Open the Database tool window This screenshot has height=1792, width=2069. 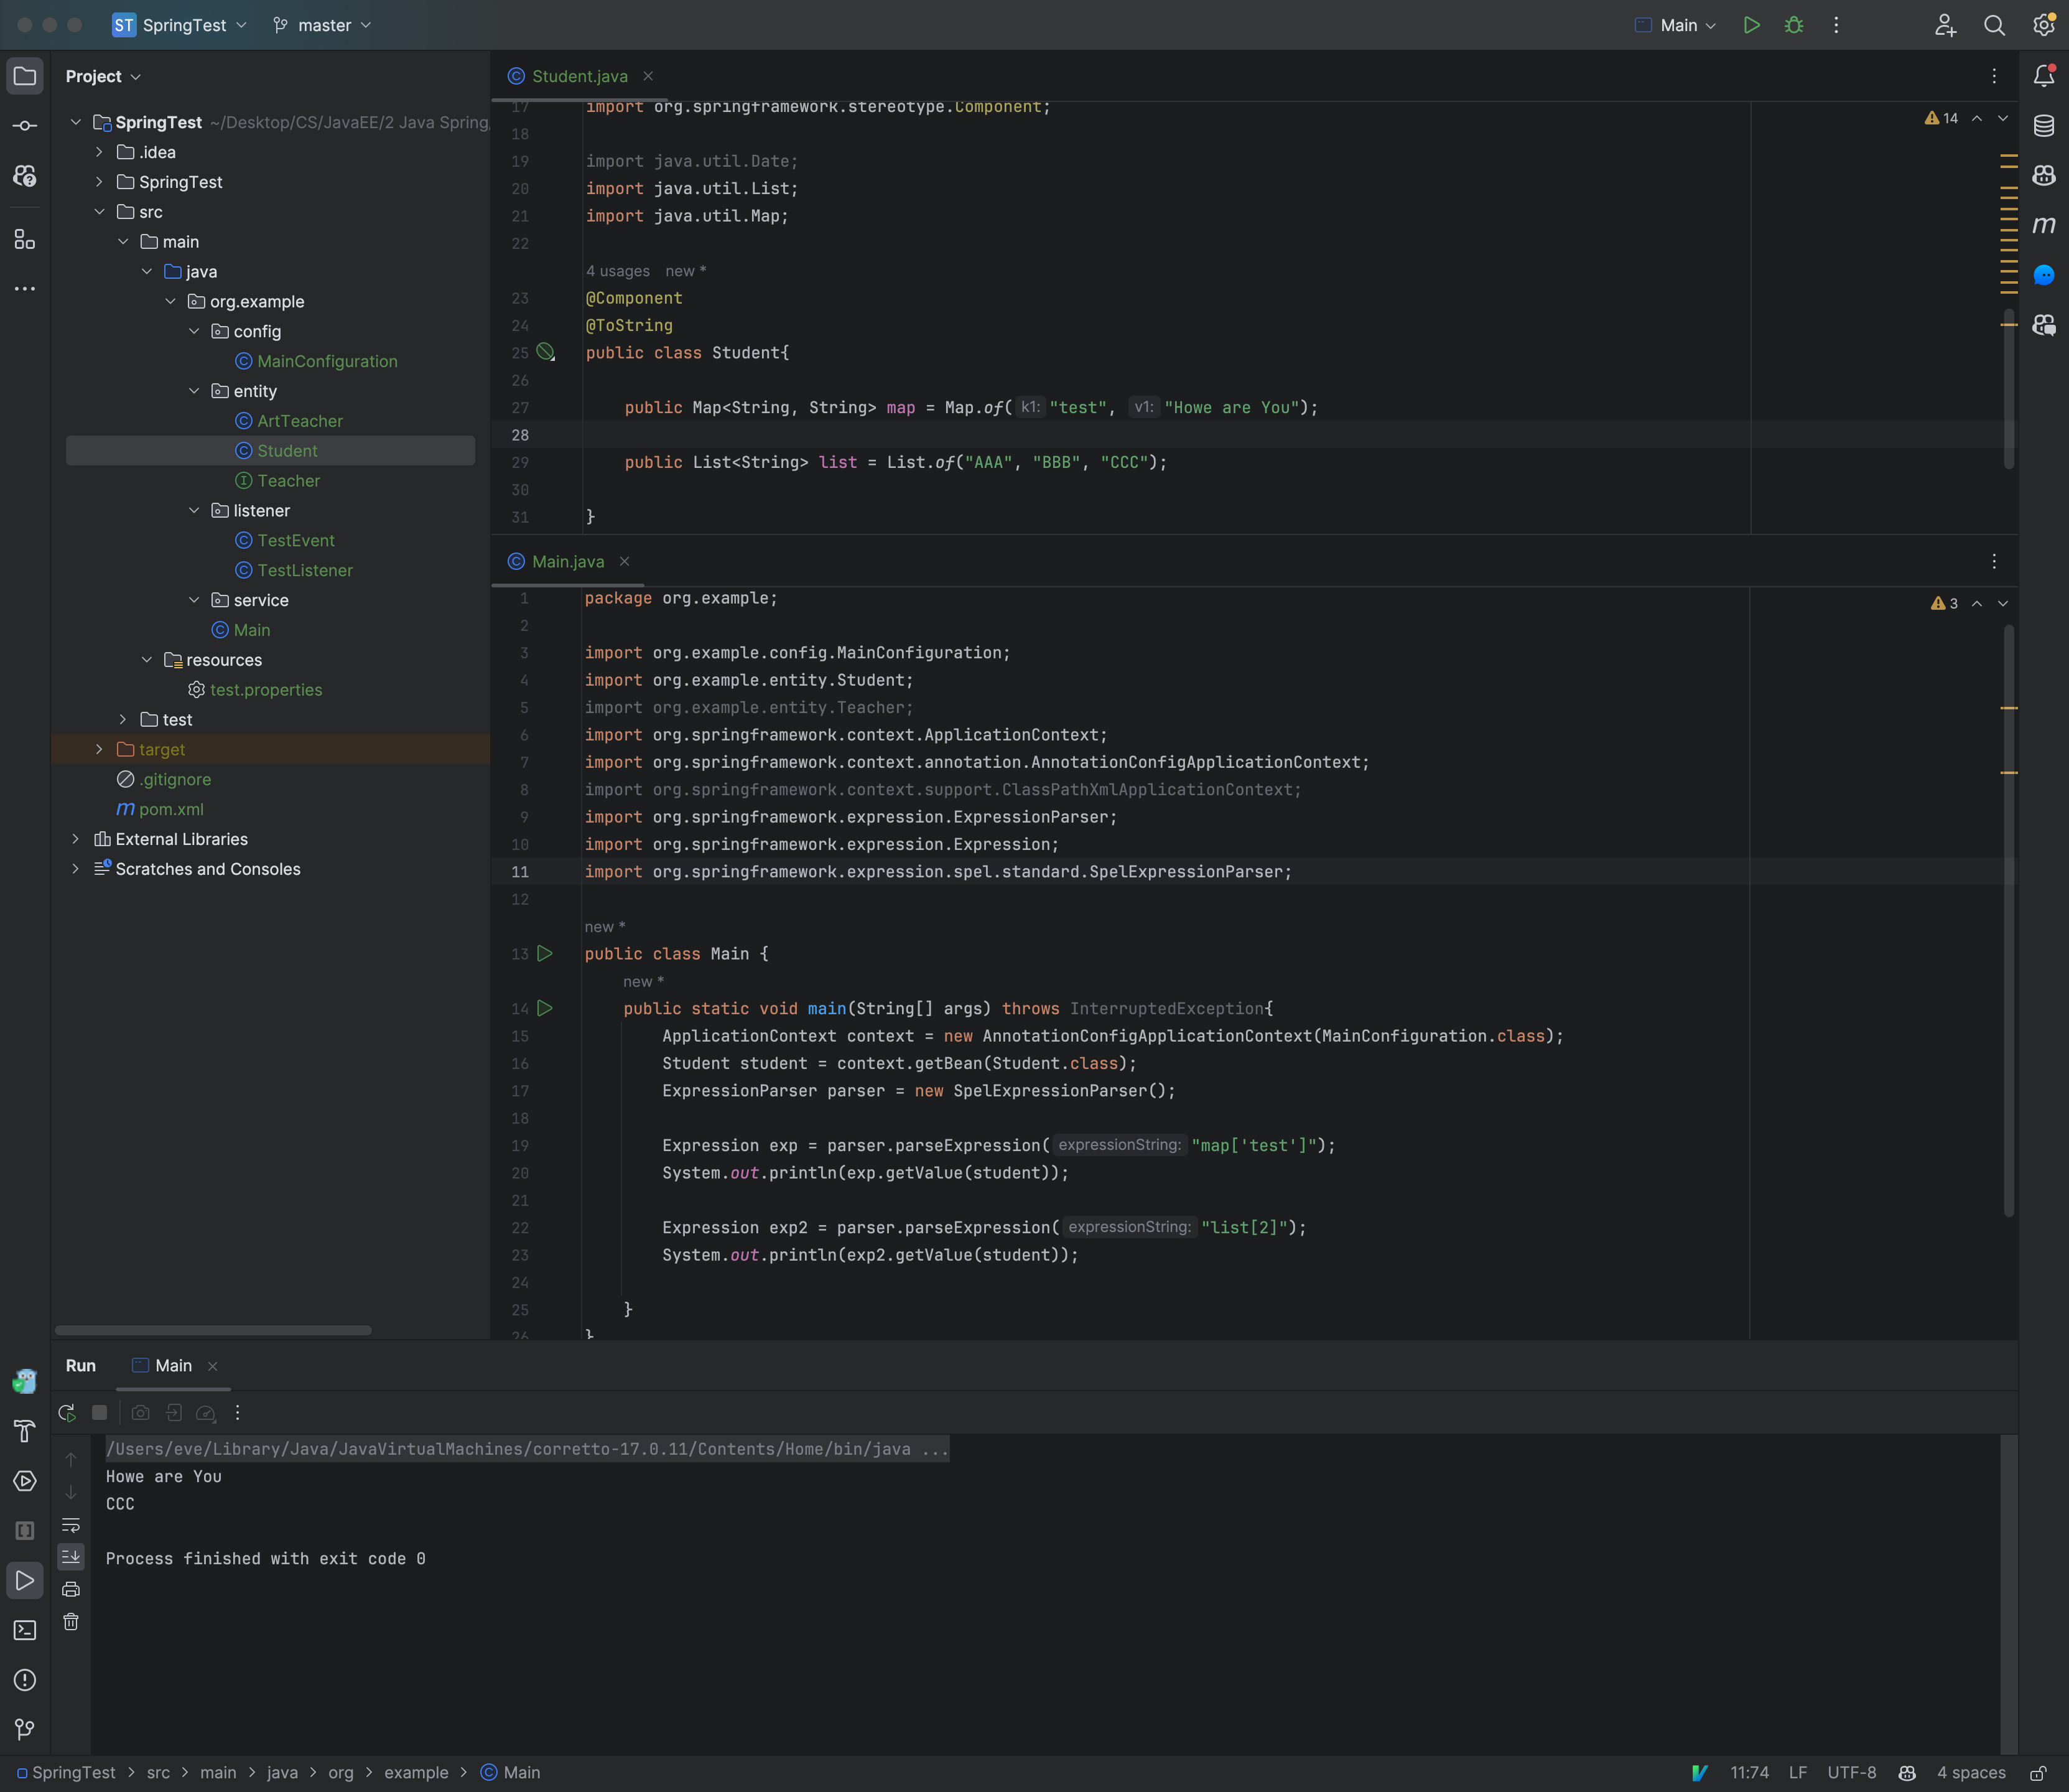coord(2044,127)
